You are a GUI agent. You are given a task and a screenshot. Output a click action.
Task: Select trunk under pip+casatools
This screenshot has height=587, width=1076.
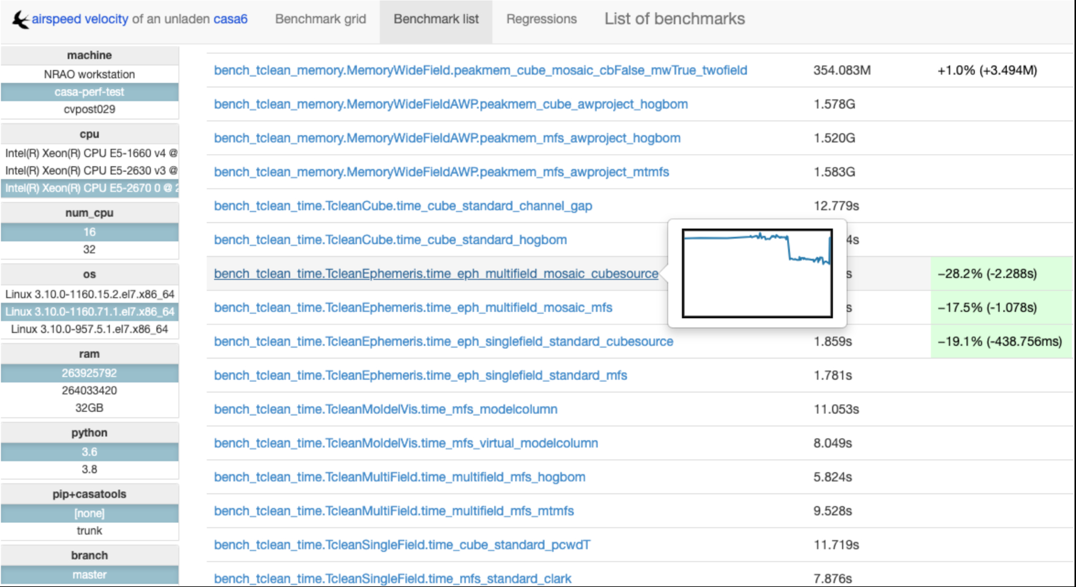click(89, 531)
